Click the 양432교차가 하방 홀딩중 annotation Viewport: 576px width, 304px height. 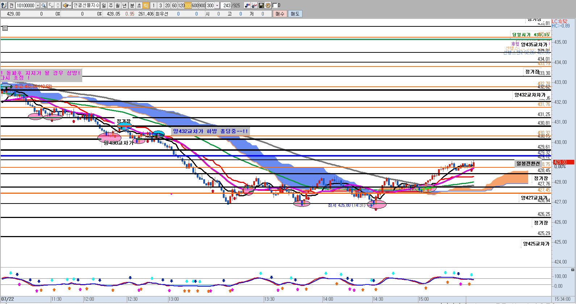tap(210, 131)
